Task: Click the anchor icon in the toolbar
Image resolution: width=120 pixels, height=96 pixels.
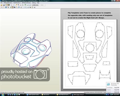Action: point(21,5)
